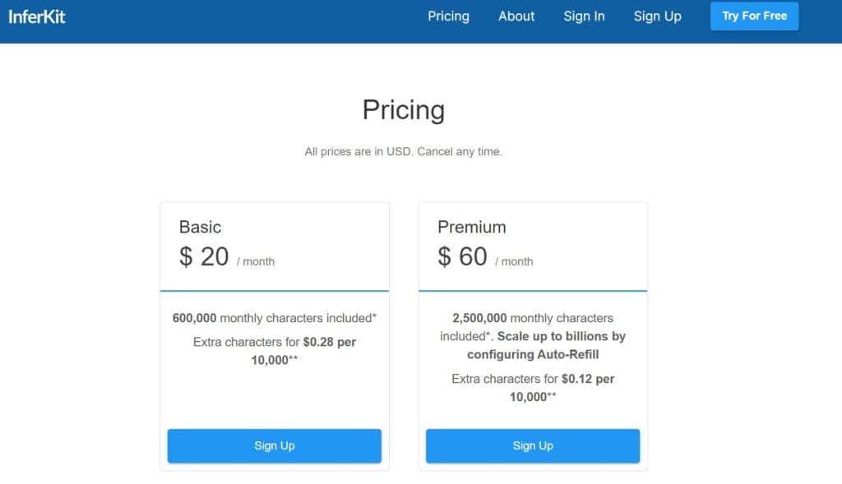Image resolution: width=842 pixels, height=484 pixels.
Task: Select the Premium plan title
Action: click(x=471, y=227)
